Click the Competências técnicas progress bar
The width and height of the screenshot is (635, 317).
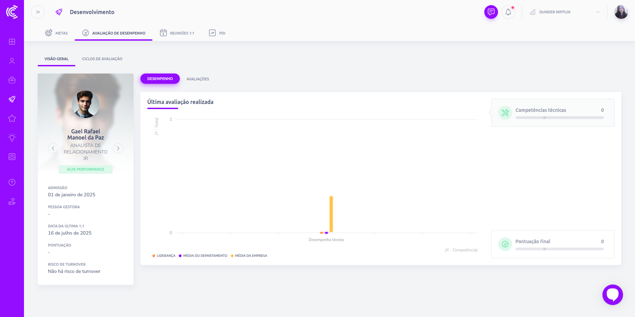pos(559,118)
